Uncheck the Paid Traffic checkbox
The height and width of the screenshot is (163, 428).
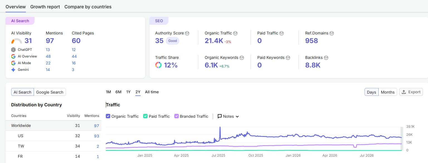pyautogui.click(x=145, y=116)
